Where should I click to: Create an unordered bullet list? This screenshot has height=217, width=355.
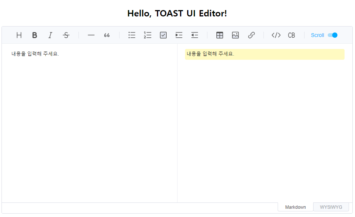click(x=132, y=35)
